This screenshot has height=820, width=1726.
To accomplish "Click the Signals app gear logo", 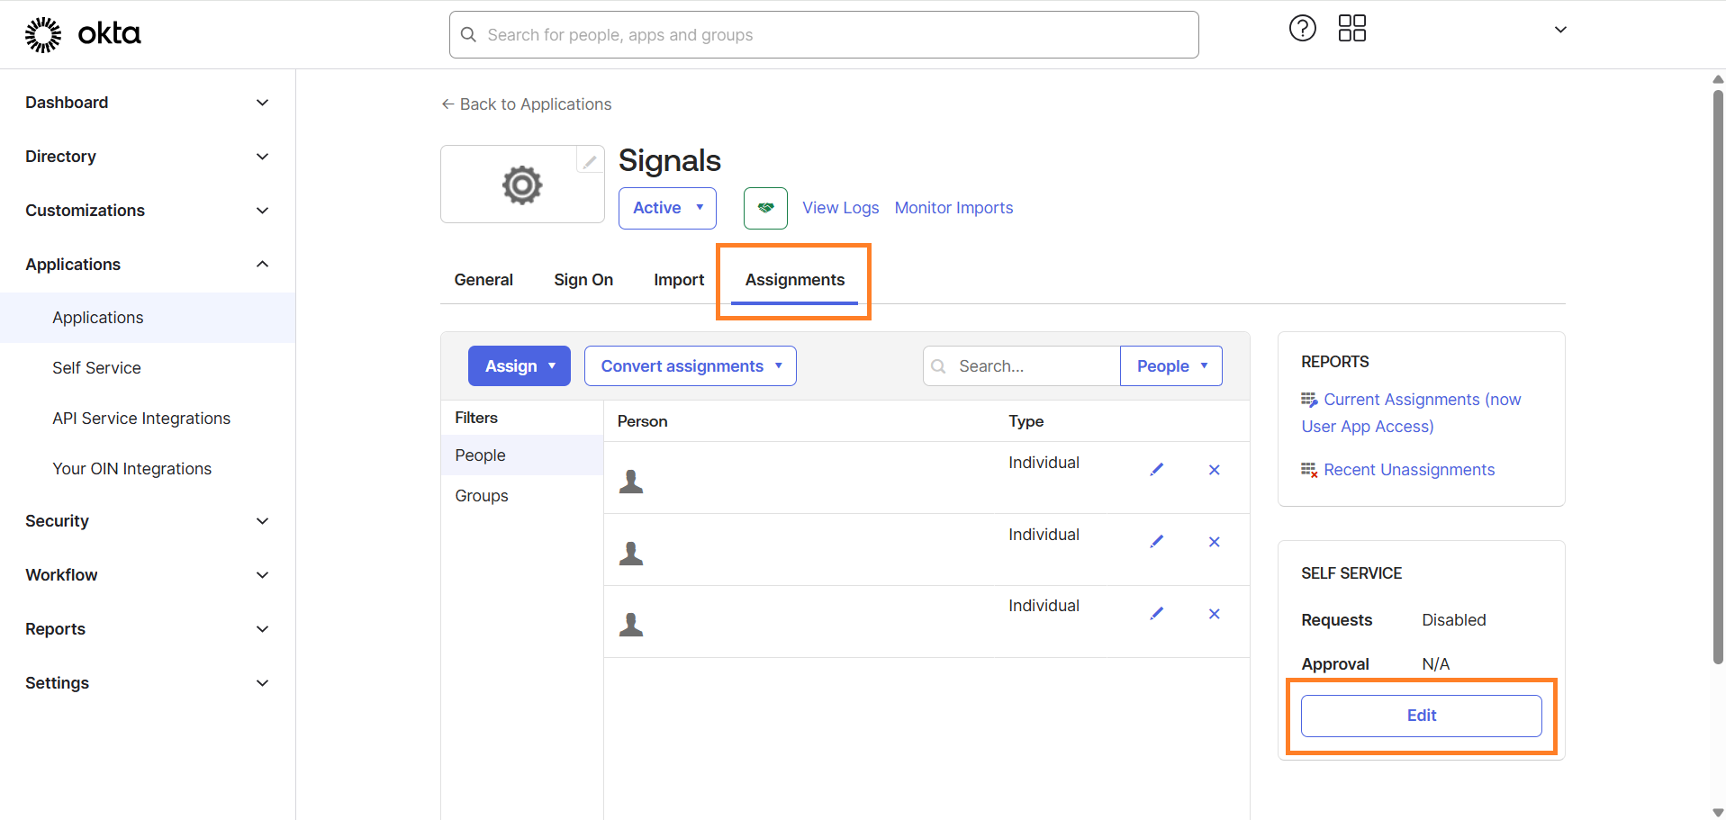I will coord(522,185).
